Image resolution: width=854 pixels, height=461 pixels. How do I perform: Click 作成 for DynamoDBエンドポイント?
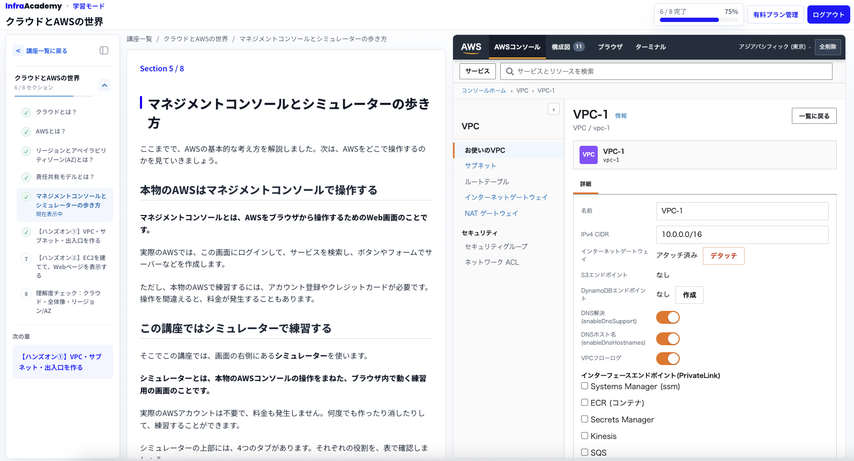689,295
